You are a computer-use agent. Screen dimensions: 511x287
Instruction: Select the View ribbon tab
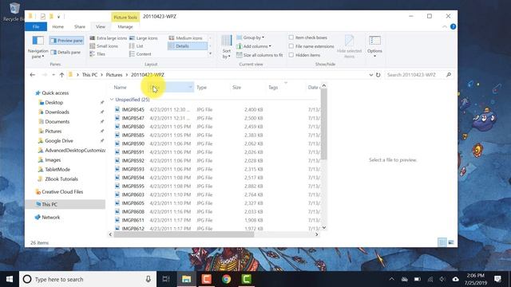101,26
